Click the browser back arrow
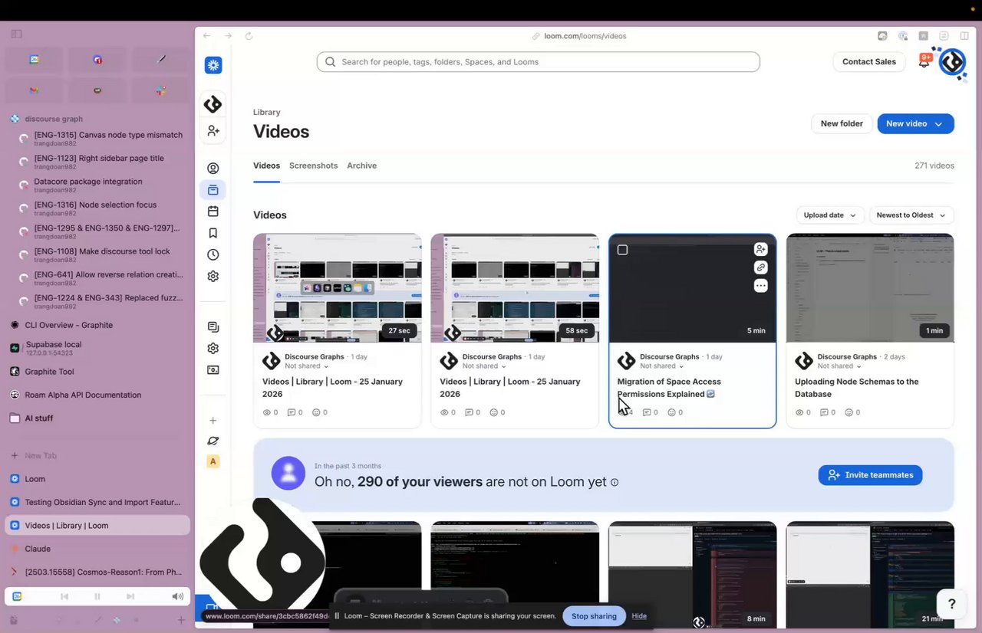The image size is (982, 633). [x=206, y=36]
